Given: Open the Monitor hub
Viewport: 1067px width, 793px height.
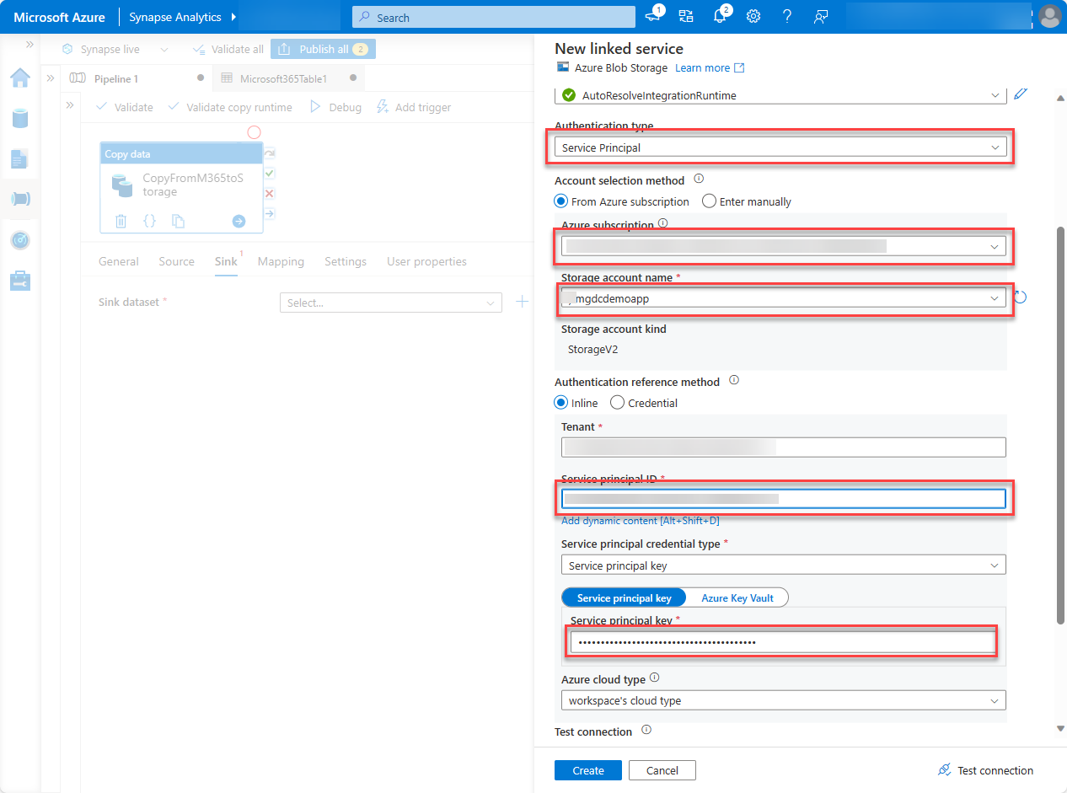Looking at the screenshot, I should coord(20,240).
